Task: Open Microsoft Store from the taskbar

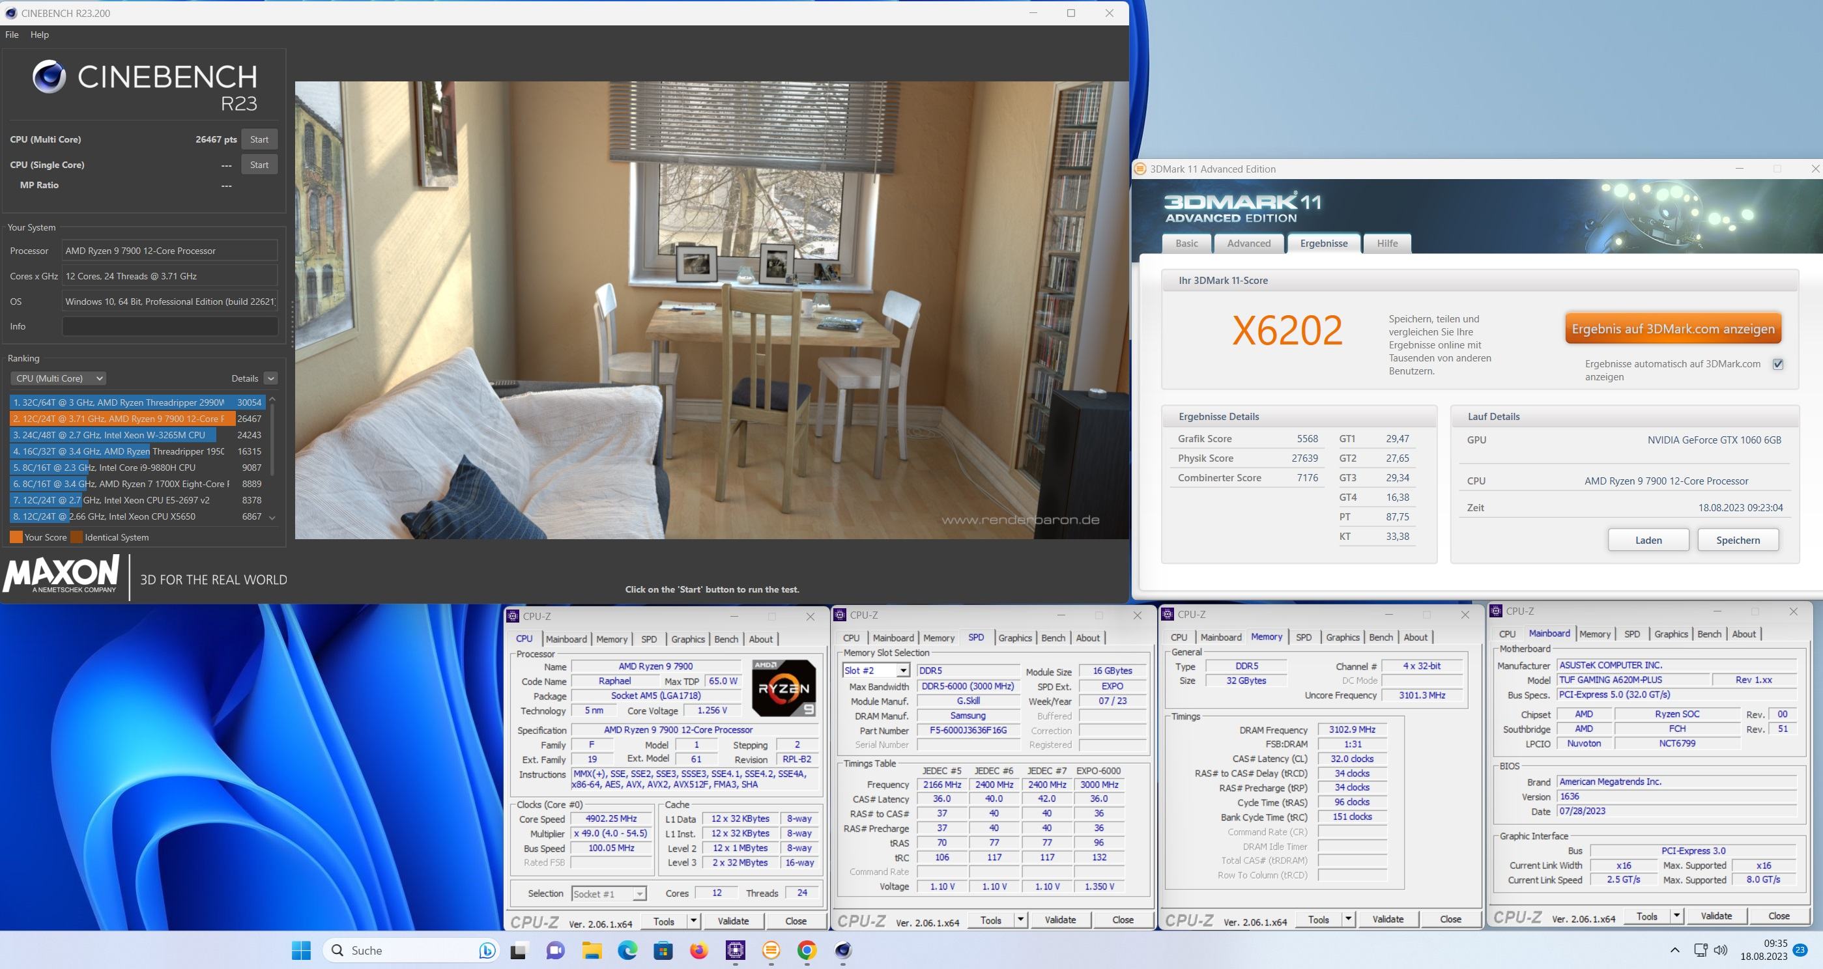Action: click(663, 950)
